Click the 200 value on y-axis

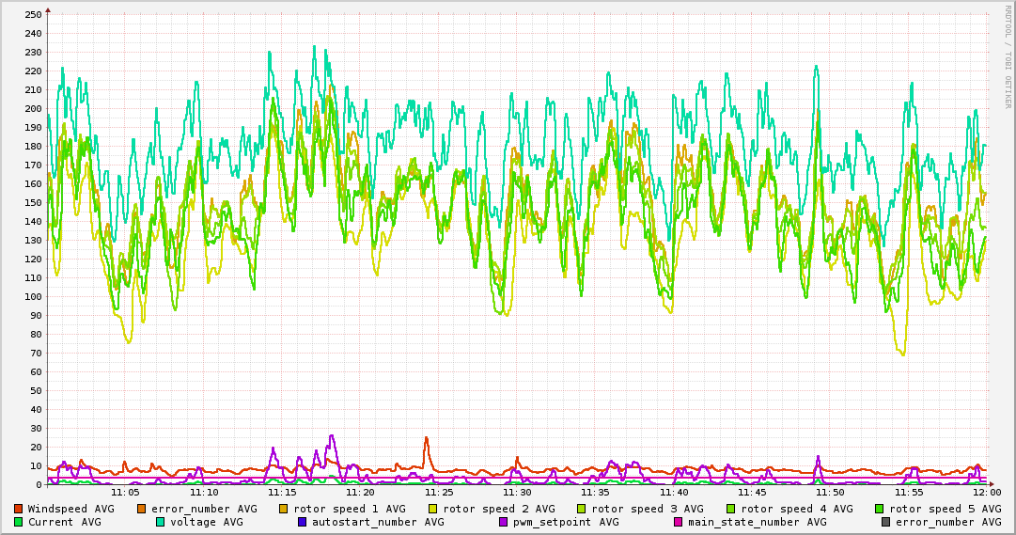pyautogui.click(x=33, y=108)
